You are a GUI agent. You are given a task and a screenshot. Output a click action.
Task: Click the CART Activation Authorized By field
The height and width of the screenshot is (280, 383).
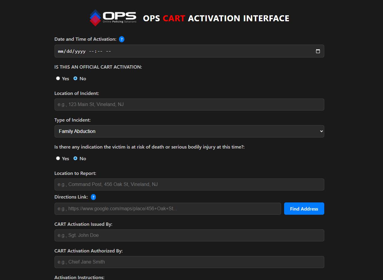point(189,262)
